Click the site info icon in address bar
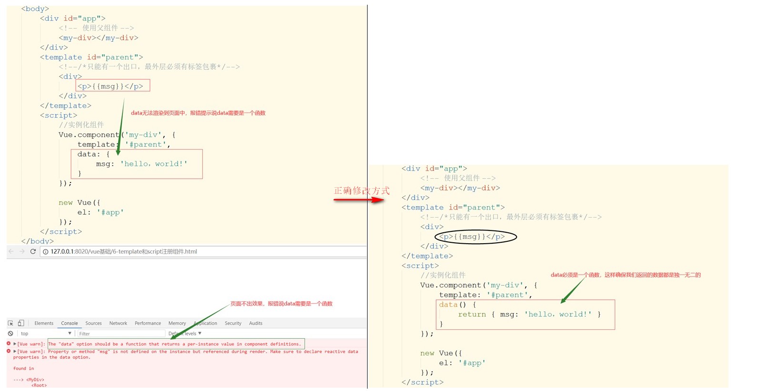The width and height of the screenshot is (757, 391). click(46, 252)
